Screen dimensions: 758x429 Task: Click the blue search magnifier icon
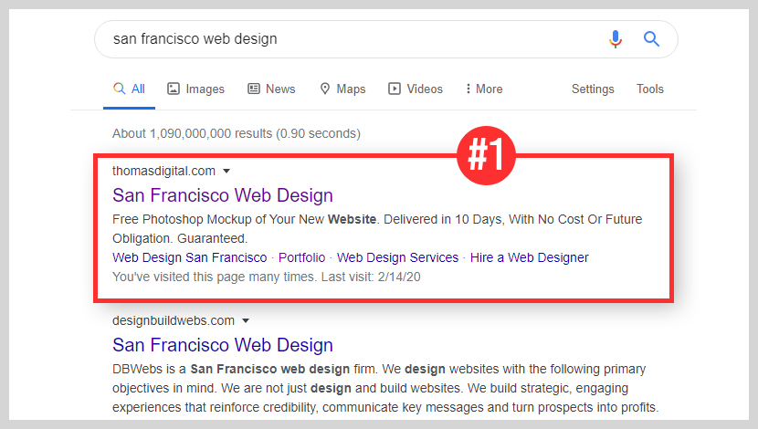tap(651, 38)
